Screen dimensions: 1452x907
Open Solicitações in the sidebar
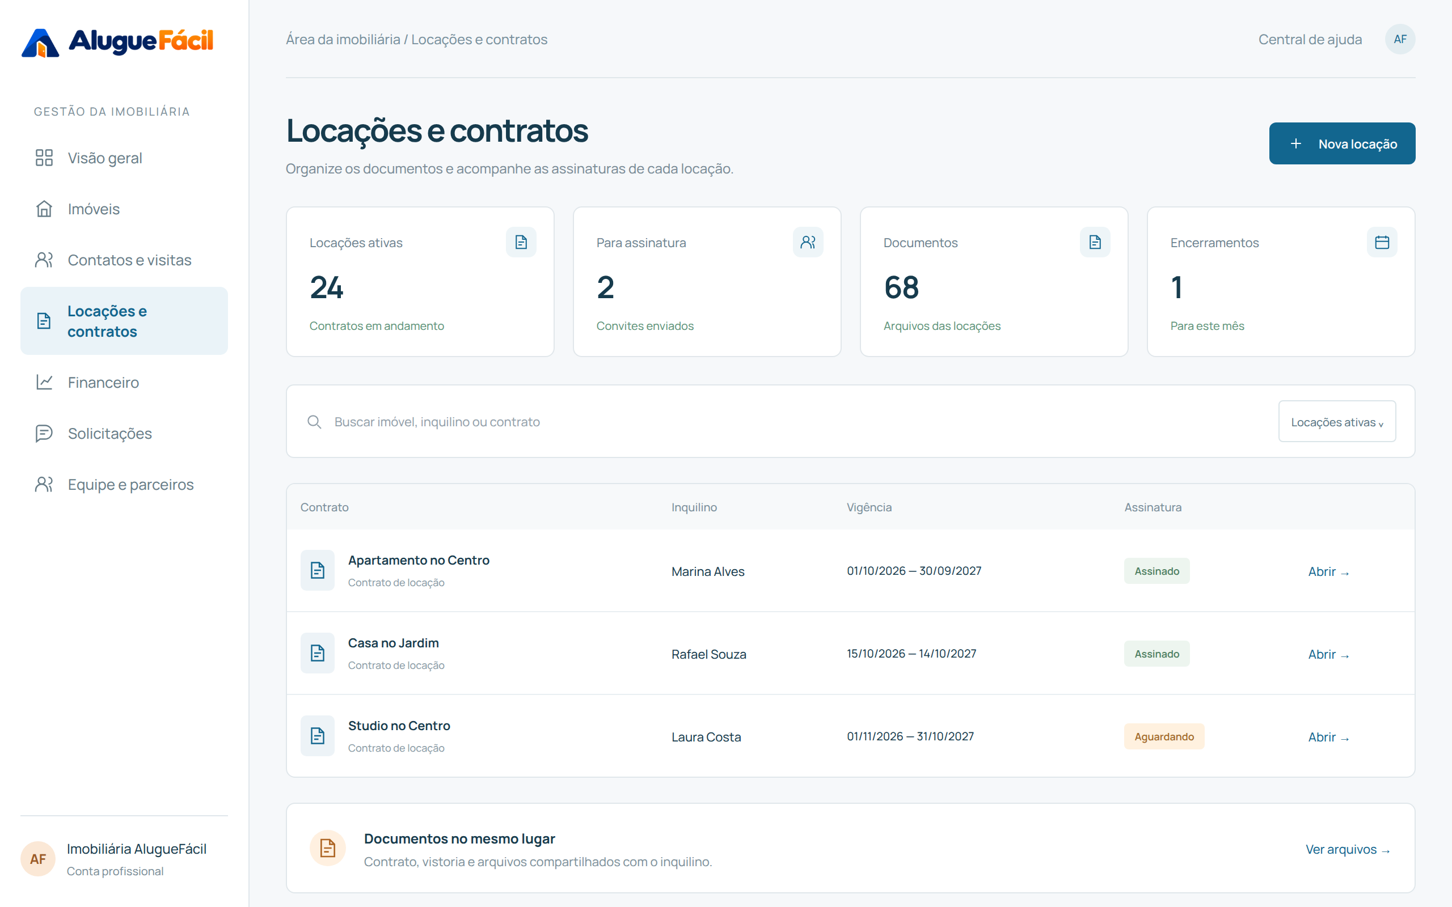tap(124, 433)
